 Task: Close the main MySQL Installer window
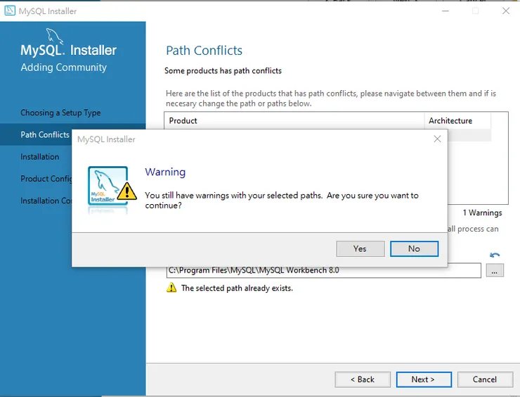point(506,11)
